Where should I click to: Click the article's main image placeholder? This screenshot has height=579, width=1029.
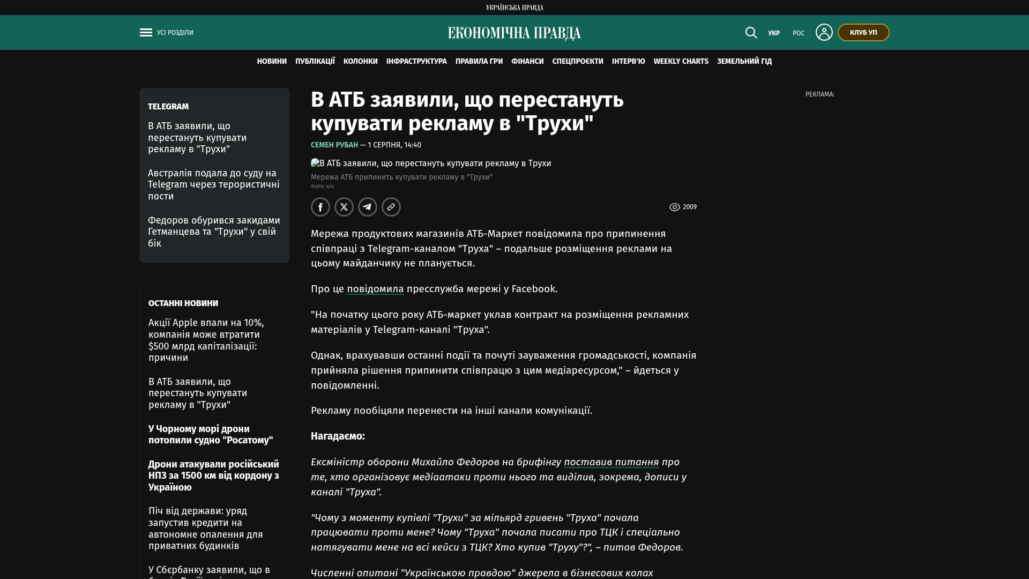[431, 164]
